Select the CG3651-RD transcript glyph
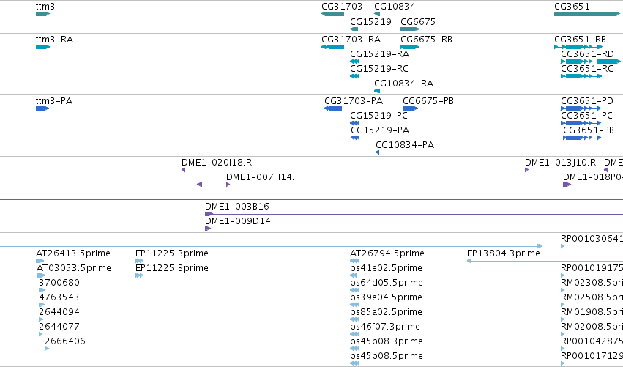Screen dimensions: 623x367 pos(590,62)
